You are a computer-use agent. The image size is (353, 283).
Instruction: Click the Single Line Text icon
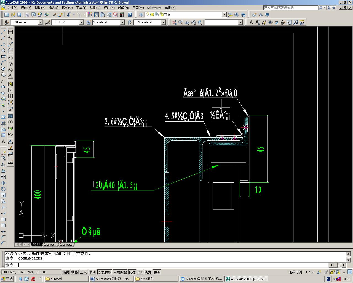point(258,22)
